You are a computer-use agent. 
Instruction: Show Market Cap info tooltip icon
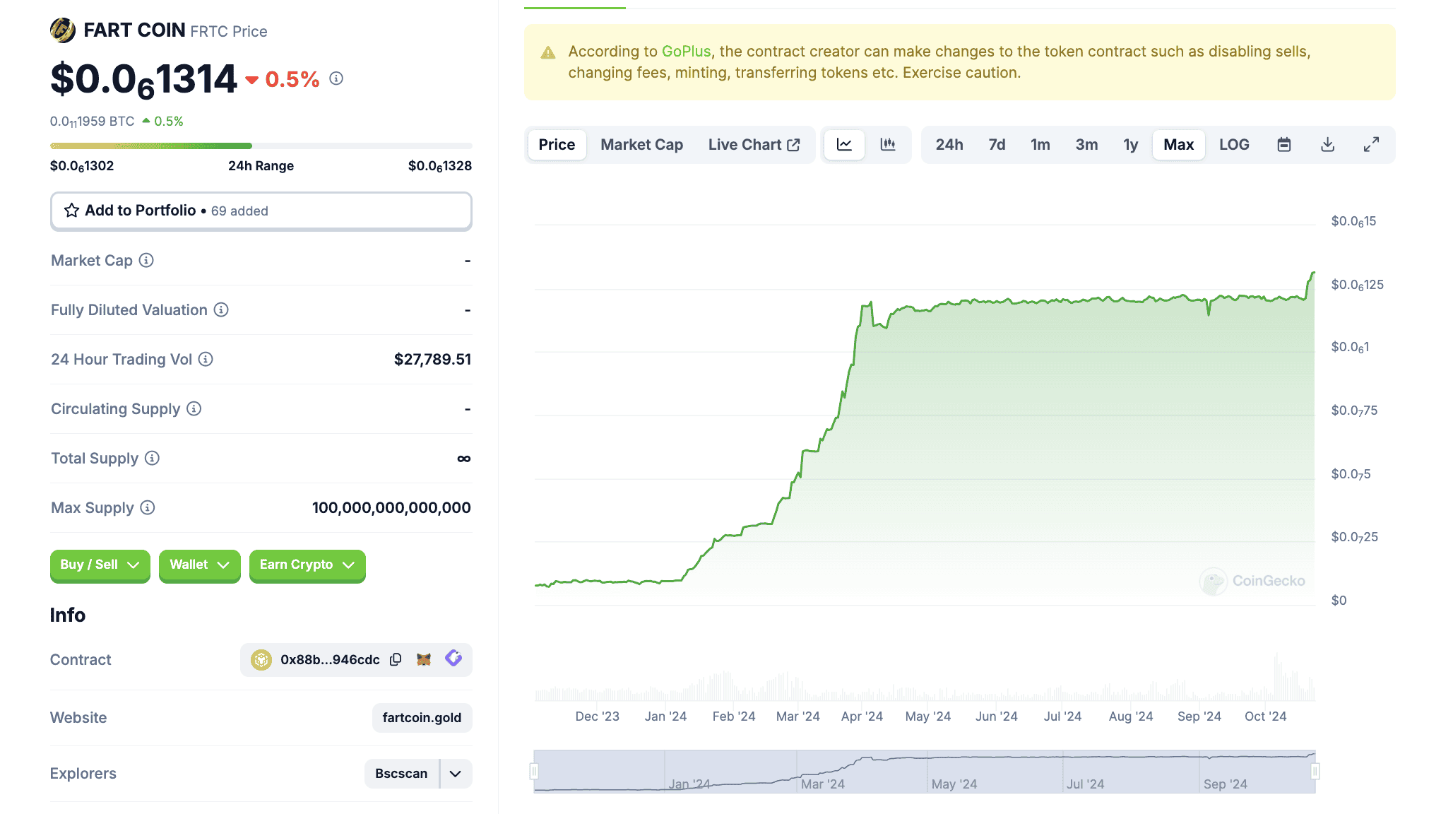coord(146,261)
